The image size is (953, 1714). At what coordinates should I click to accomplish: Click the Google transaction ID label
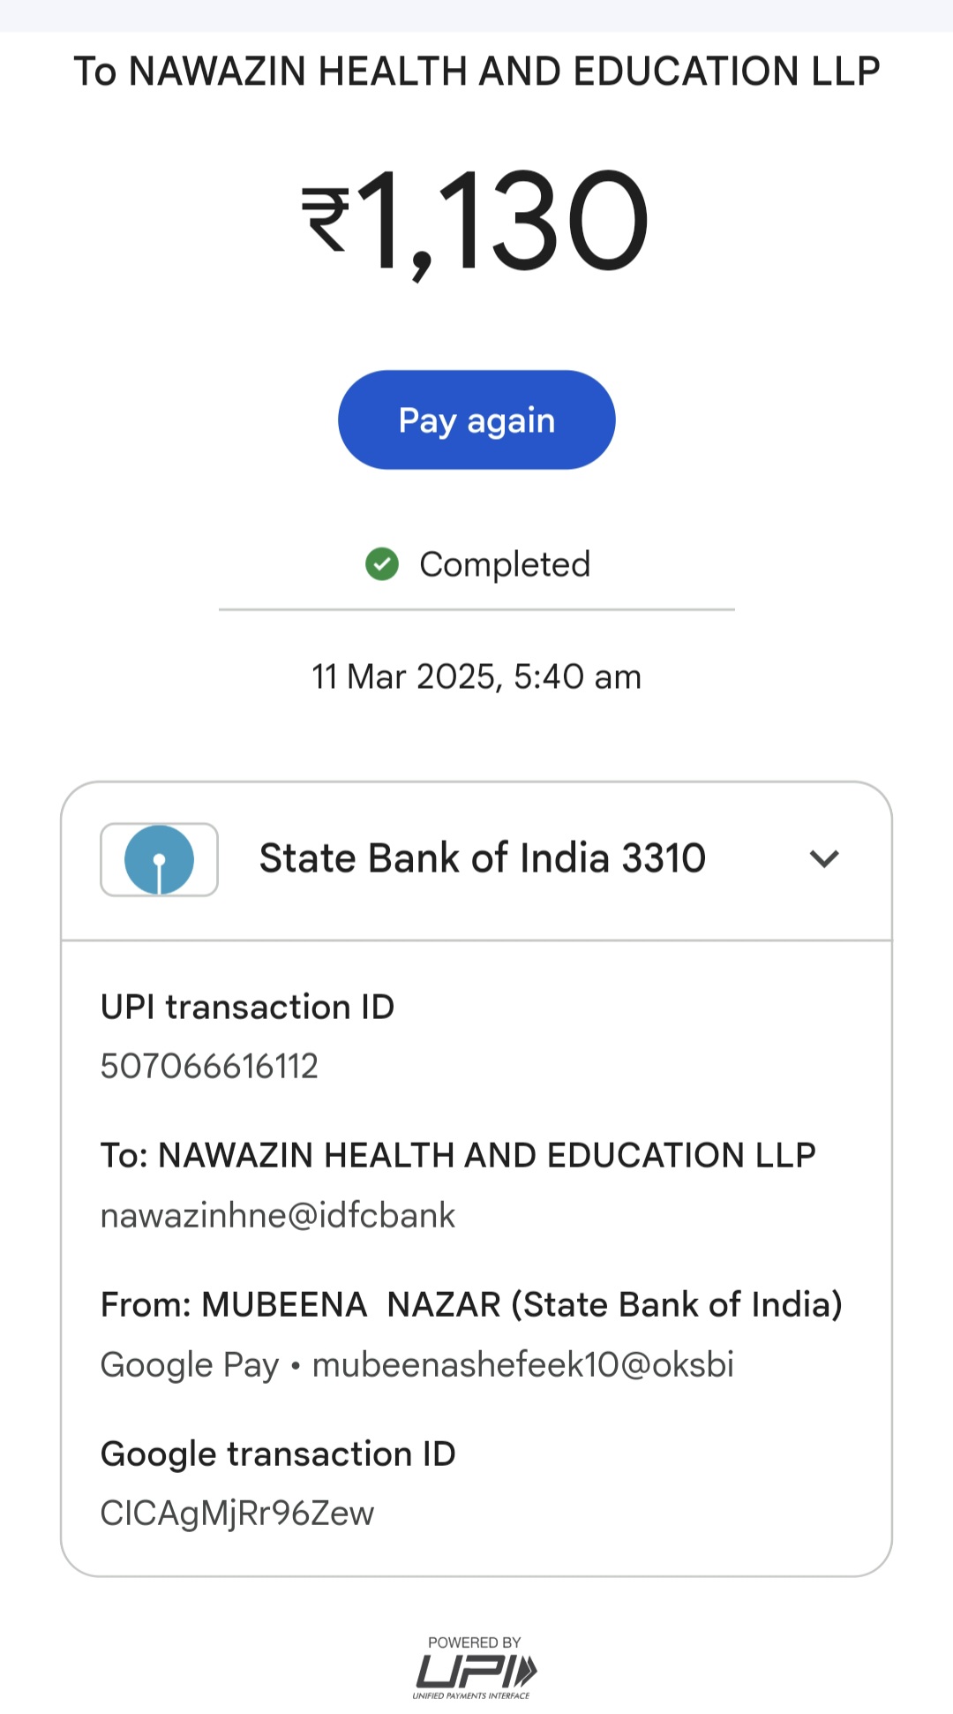(x=278, y=1454)
